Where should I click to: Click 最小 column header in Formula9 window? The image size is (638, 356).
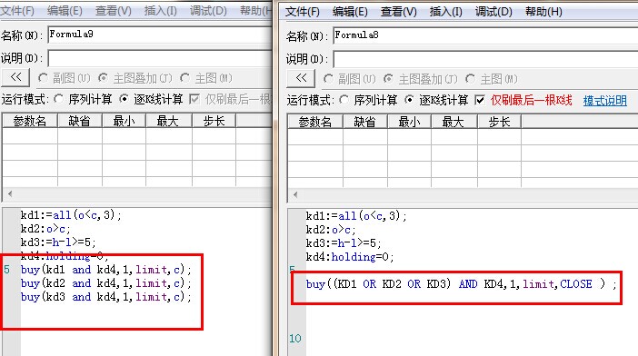[124, 121]
